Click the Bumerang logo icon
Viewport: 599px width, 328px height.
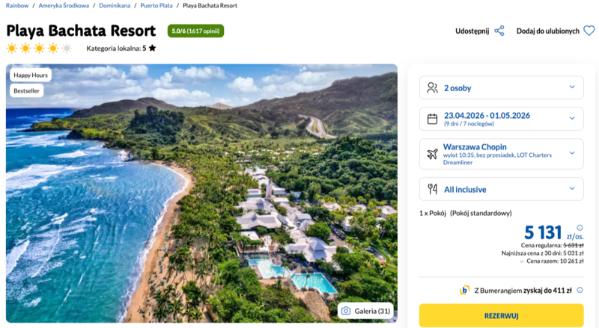click(x=464, y=290)
